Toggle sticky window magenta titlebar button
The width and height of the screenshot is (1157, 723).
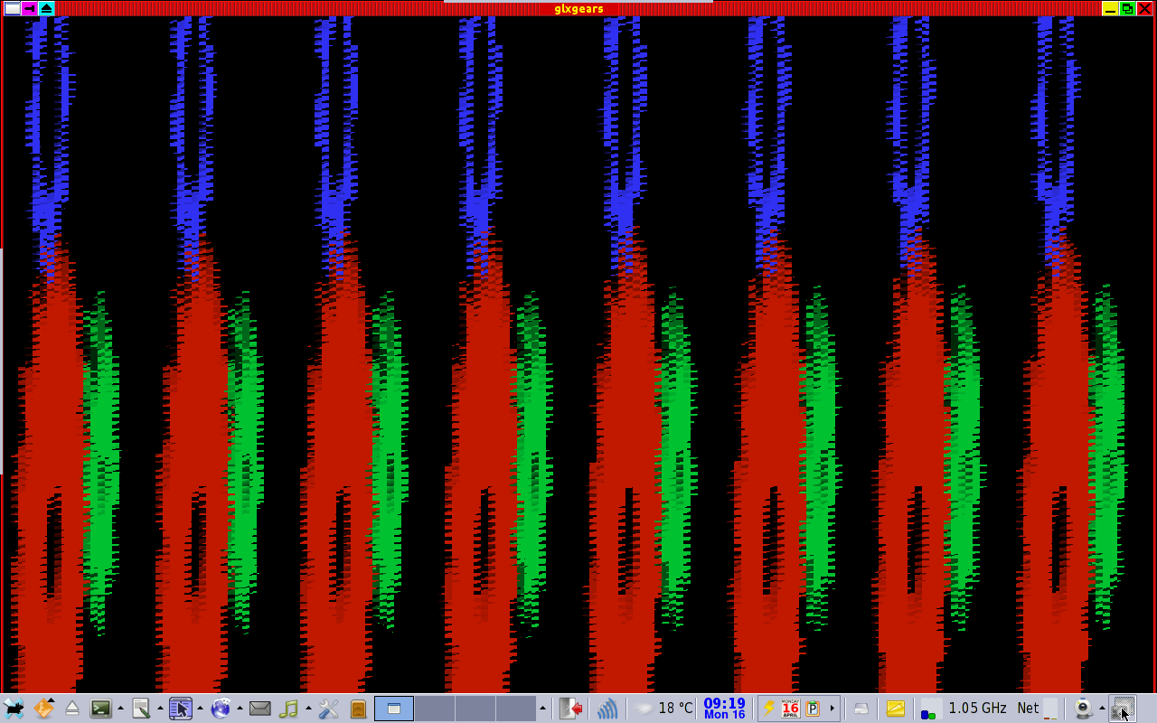pos(30,8)
